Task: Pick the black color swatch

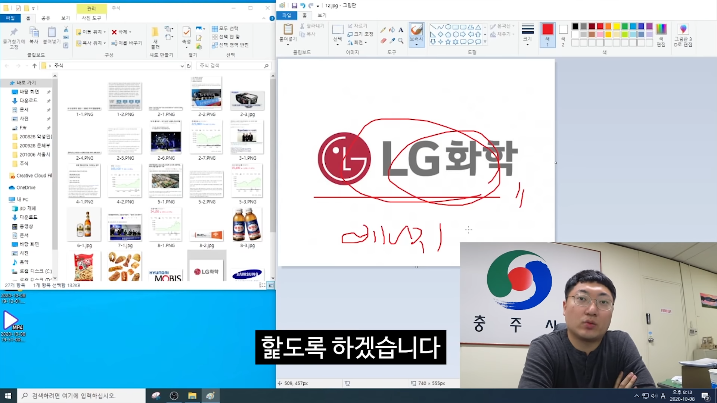Action: (x=575, y=26)
